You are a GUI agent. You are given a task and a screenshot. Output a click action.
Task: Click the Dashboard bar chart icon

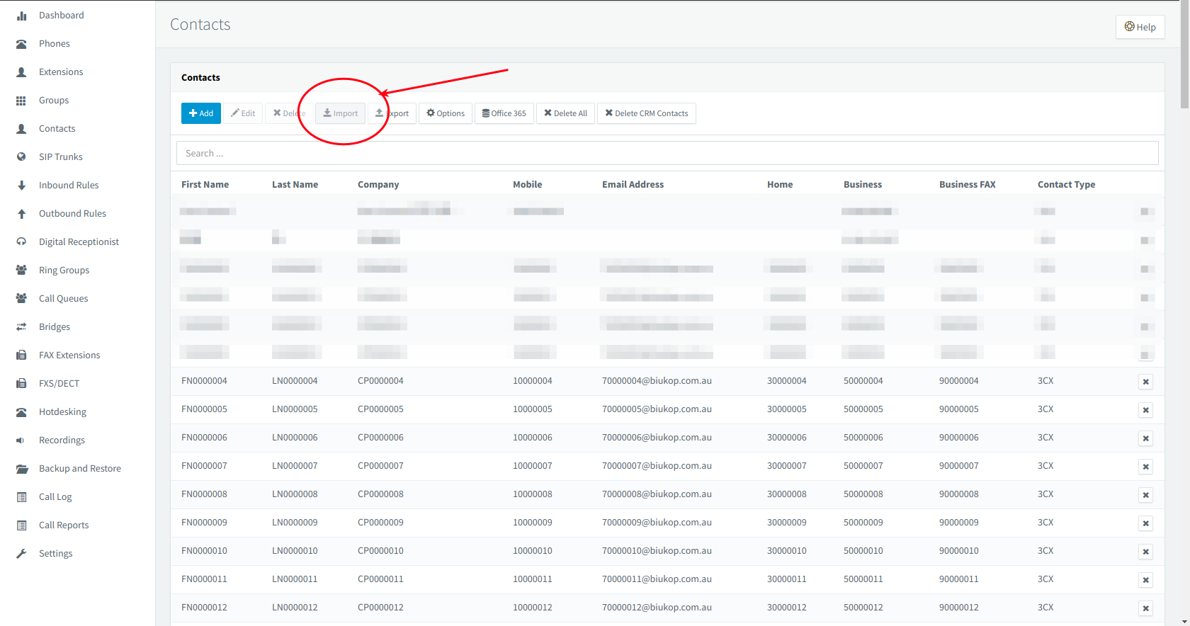21,16
